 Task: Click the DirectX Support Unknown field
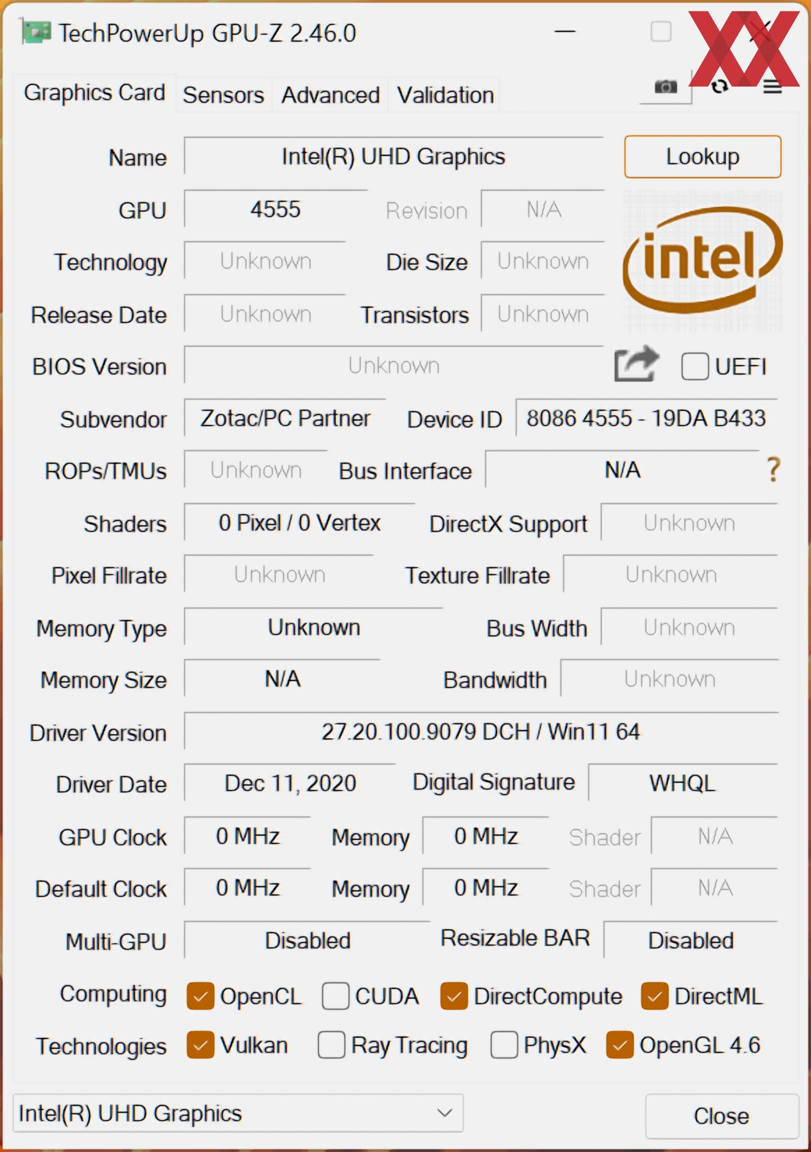(689, 522)
